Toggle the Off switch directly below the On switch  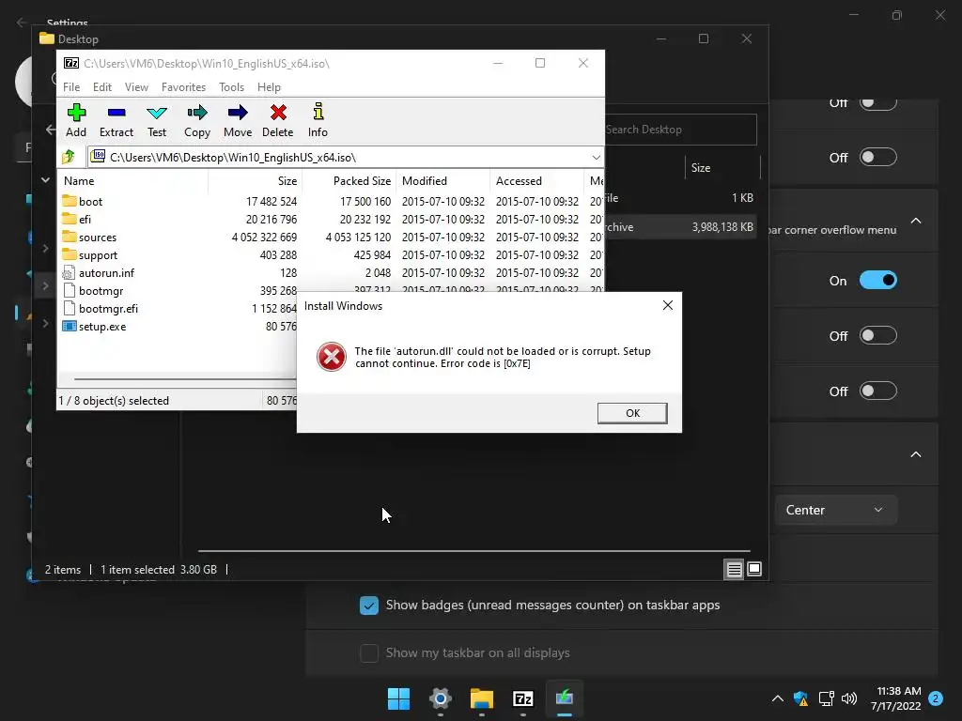point(878,335)
